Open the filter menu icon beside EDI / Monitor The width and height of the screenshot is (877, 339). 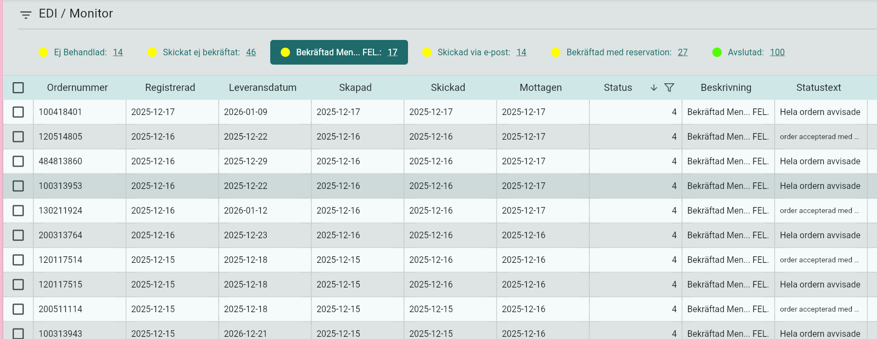26,15
